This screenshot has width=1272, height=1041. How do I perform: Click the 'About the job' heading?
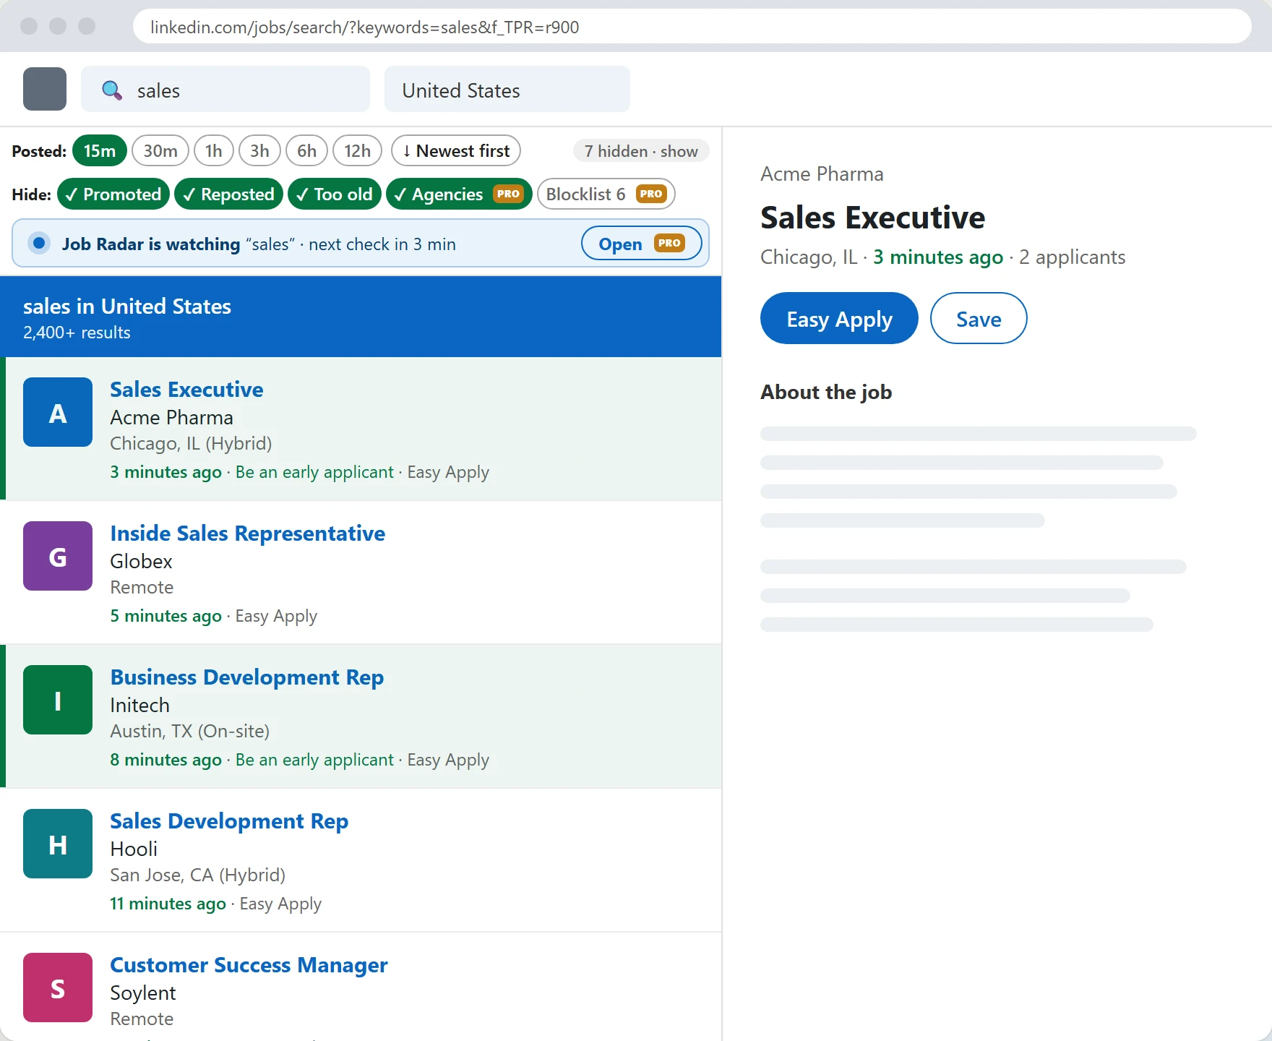826,392
